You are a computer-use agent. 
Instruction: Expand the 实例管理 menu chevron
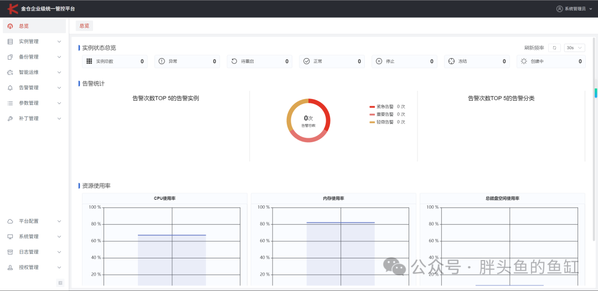tap(59, 41)
